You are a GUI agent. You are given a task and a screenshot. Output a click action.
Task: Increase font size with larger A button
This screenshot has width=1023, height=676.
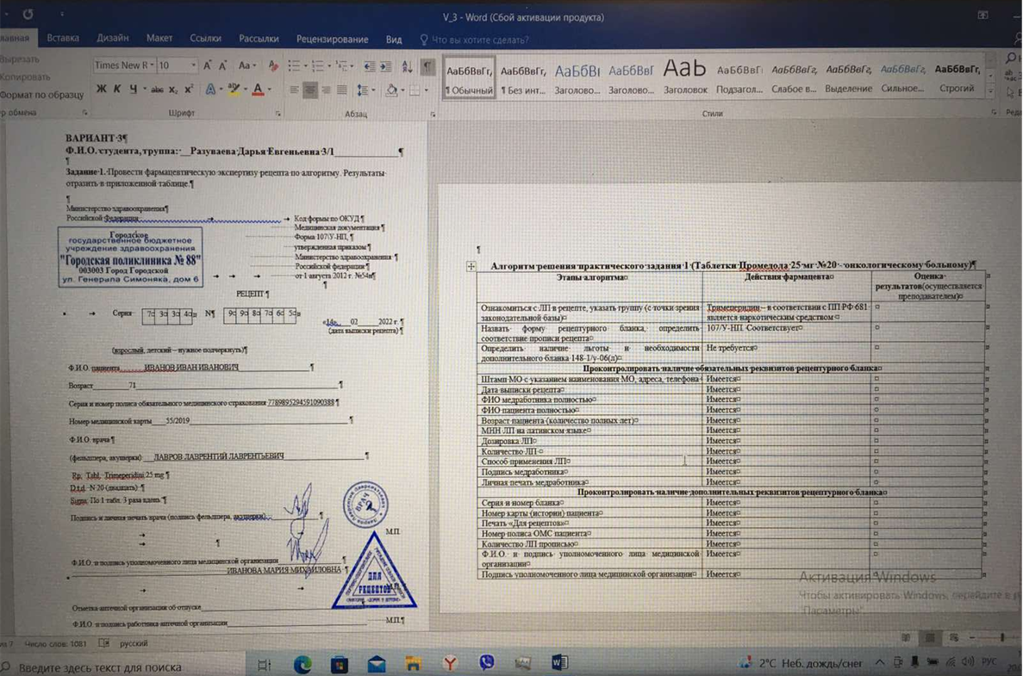point(208,65)
